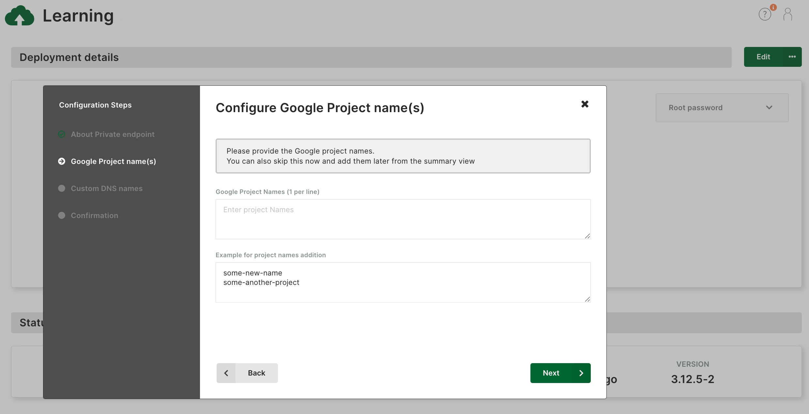Viewport: 809px width, 414px height.
Task: Click 'Example for project names addition' label
Action: [x=271, y=255]
